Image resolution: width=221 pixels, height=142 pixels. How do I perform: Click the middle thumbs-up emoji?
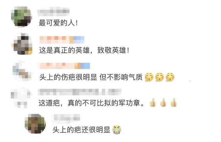point(163,102)
